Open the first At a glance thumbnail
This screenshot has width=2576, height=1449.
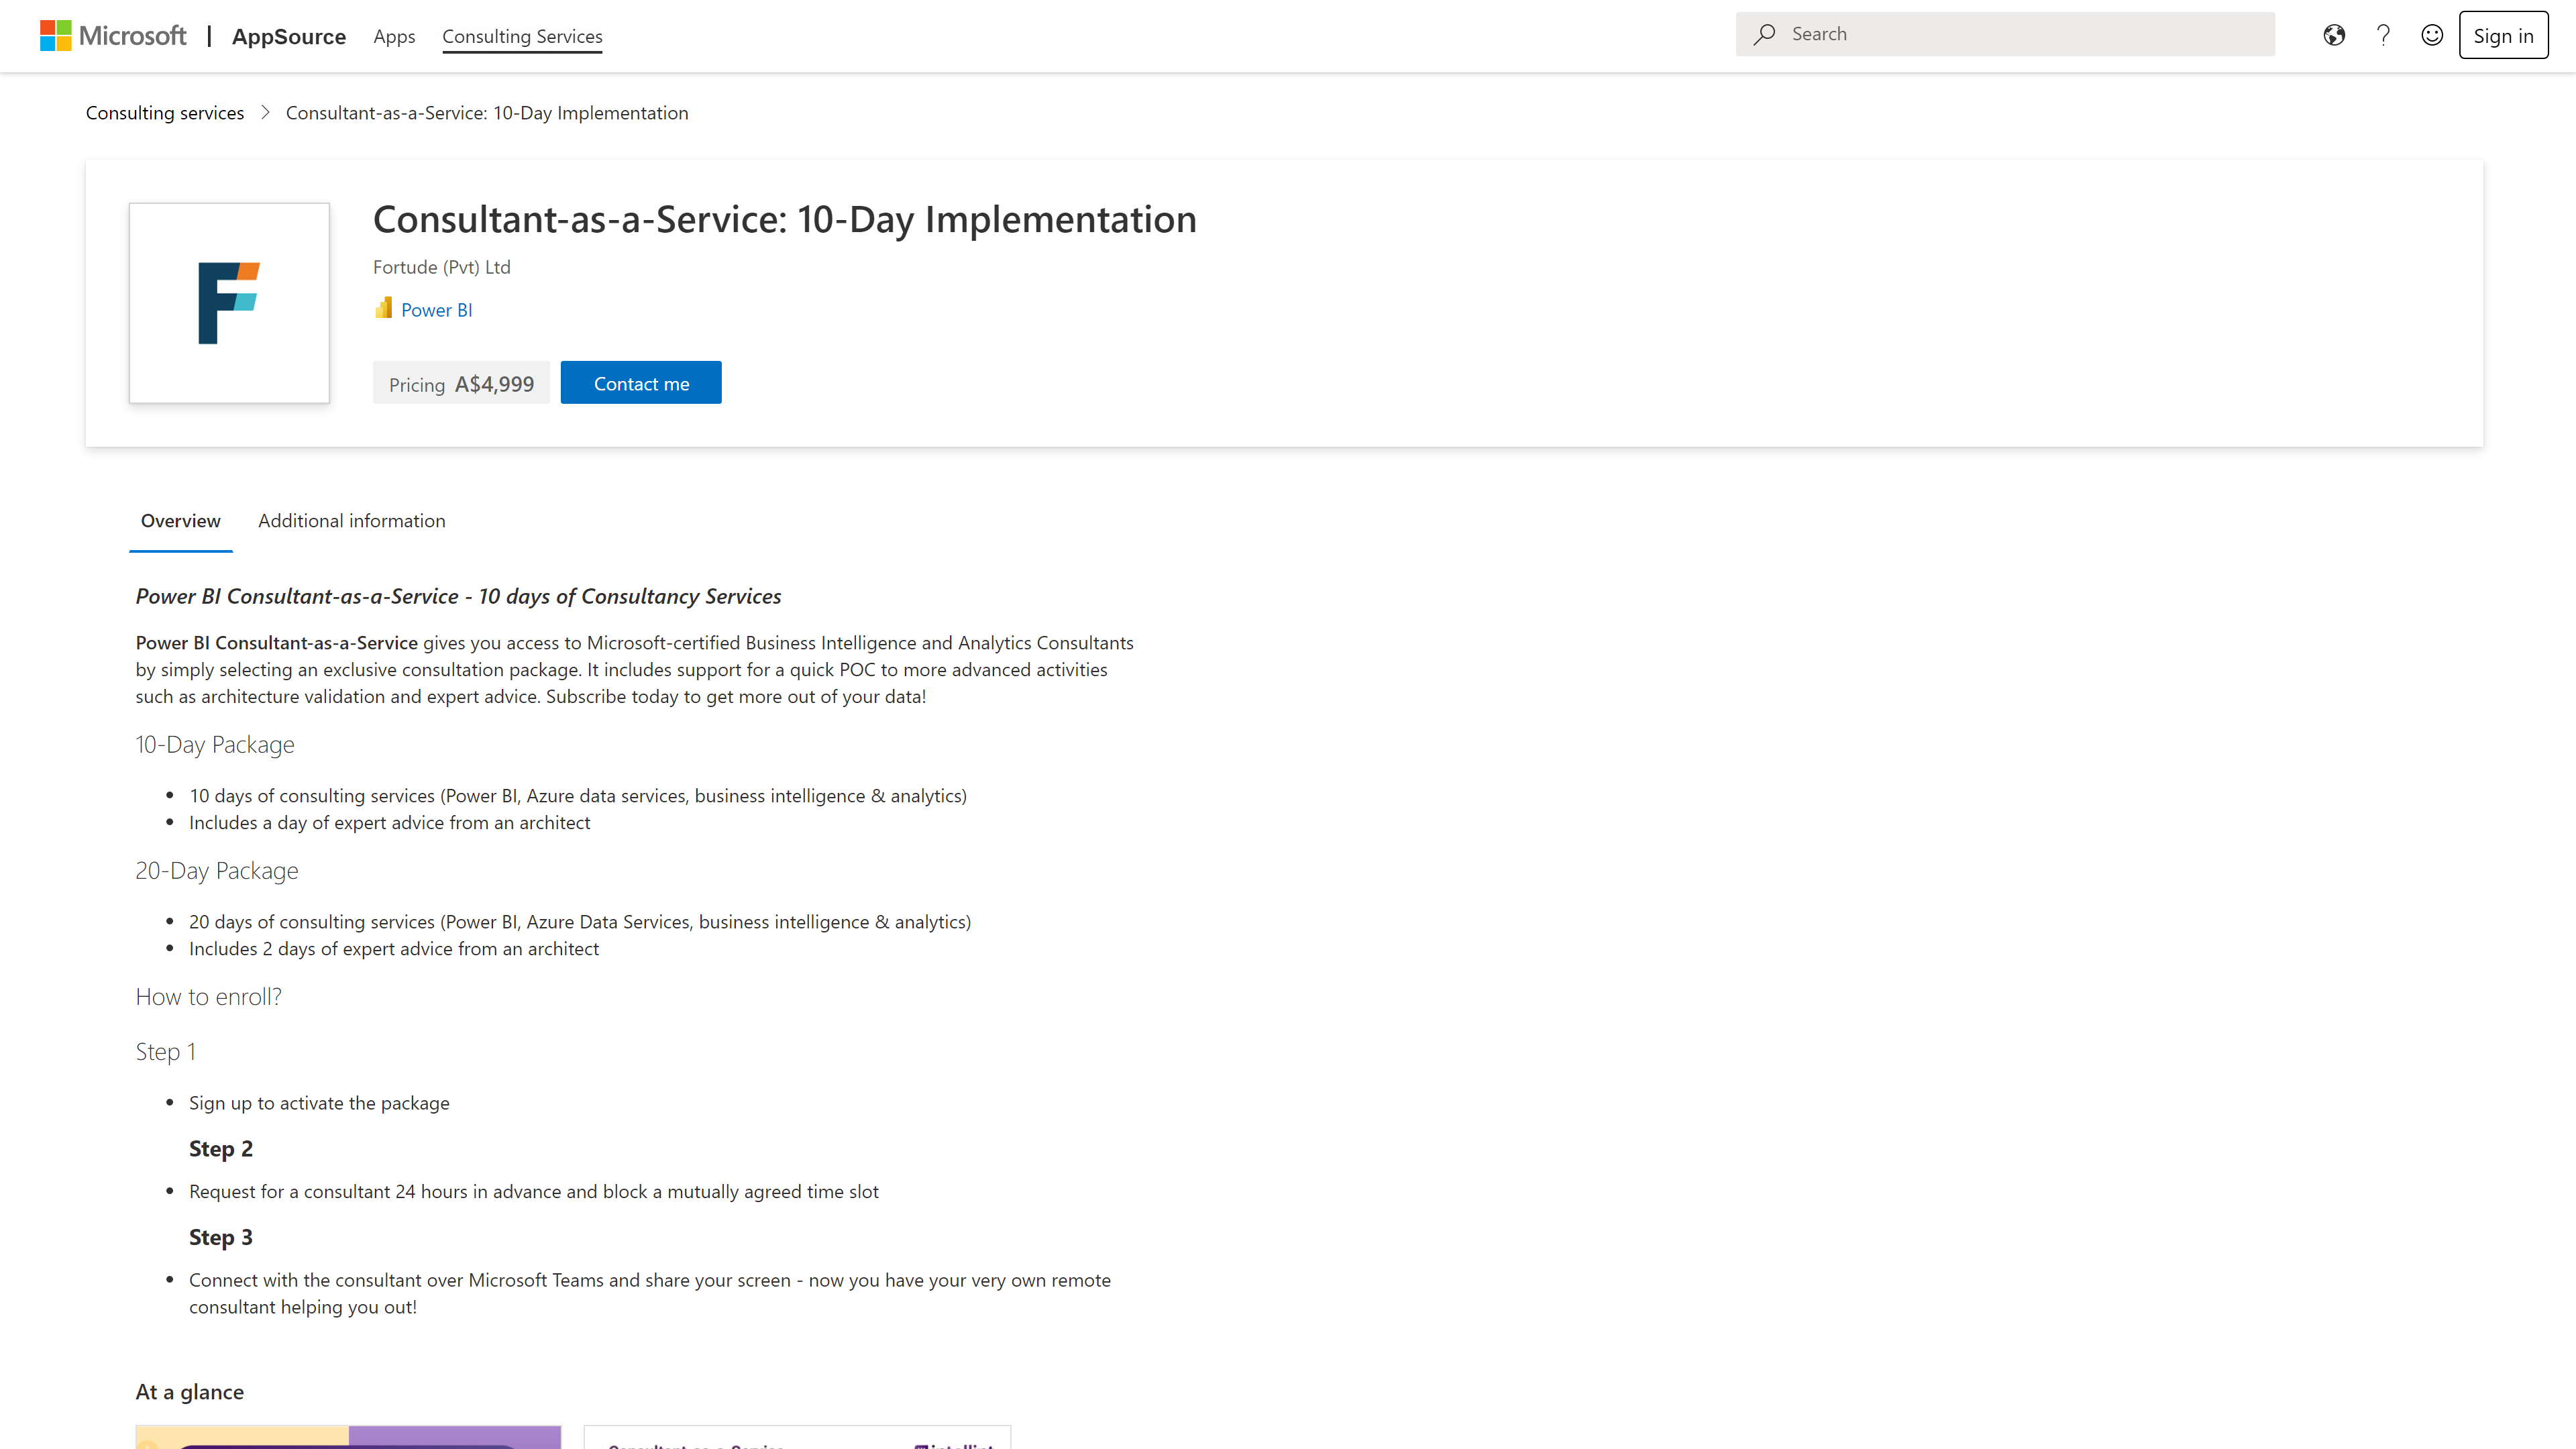[348, 1436]
